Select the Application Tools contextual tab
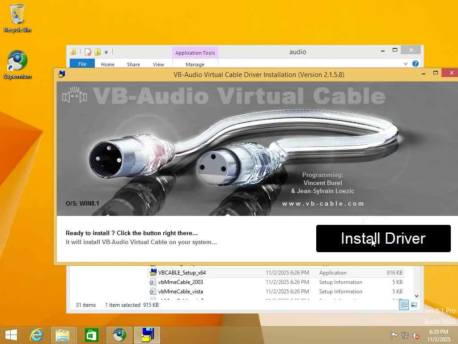This screenshot has height=344, width=458. coord(195,53)
